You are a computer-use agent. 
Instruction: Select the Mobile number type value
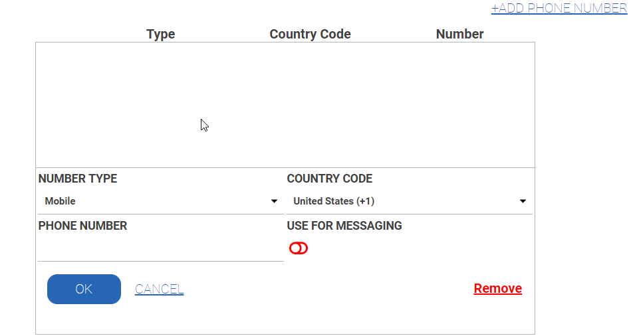[x=61, y=201]
